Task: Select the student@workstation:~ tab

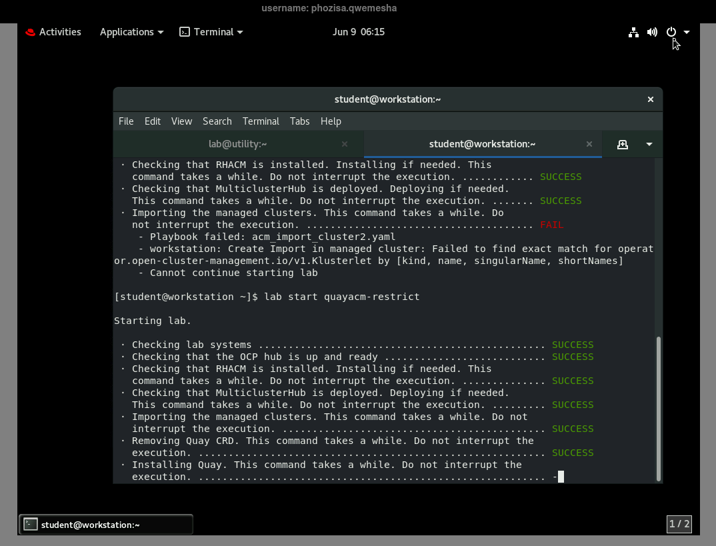Action: [482, 144]
